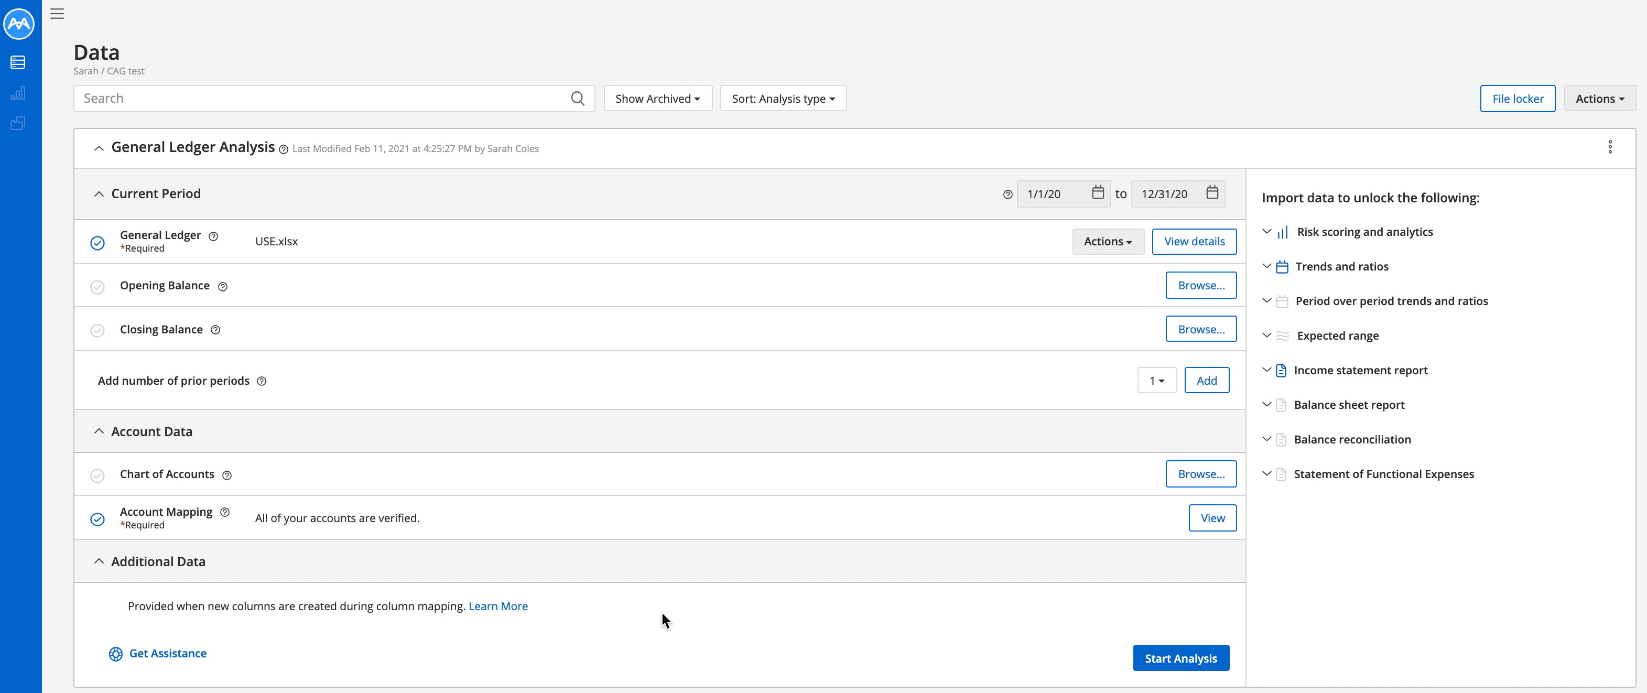Click the Account Mapping status checkmark
The image size is (1647, 693).
tap(97, 519)
